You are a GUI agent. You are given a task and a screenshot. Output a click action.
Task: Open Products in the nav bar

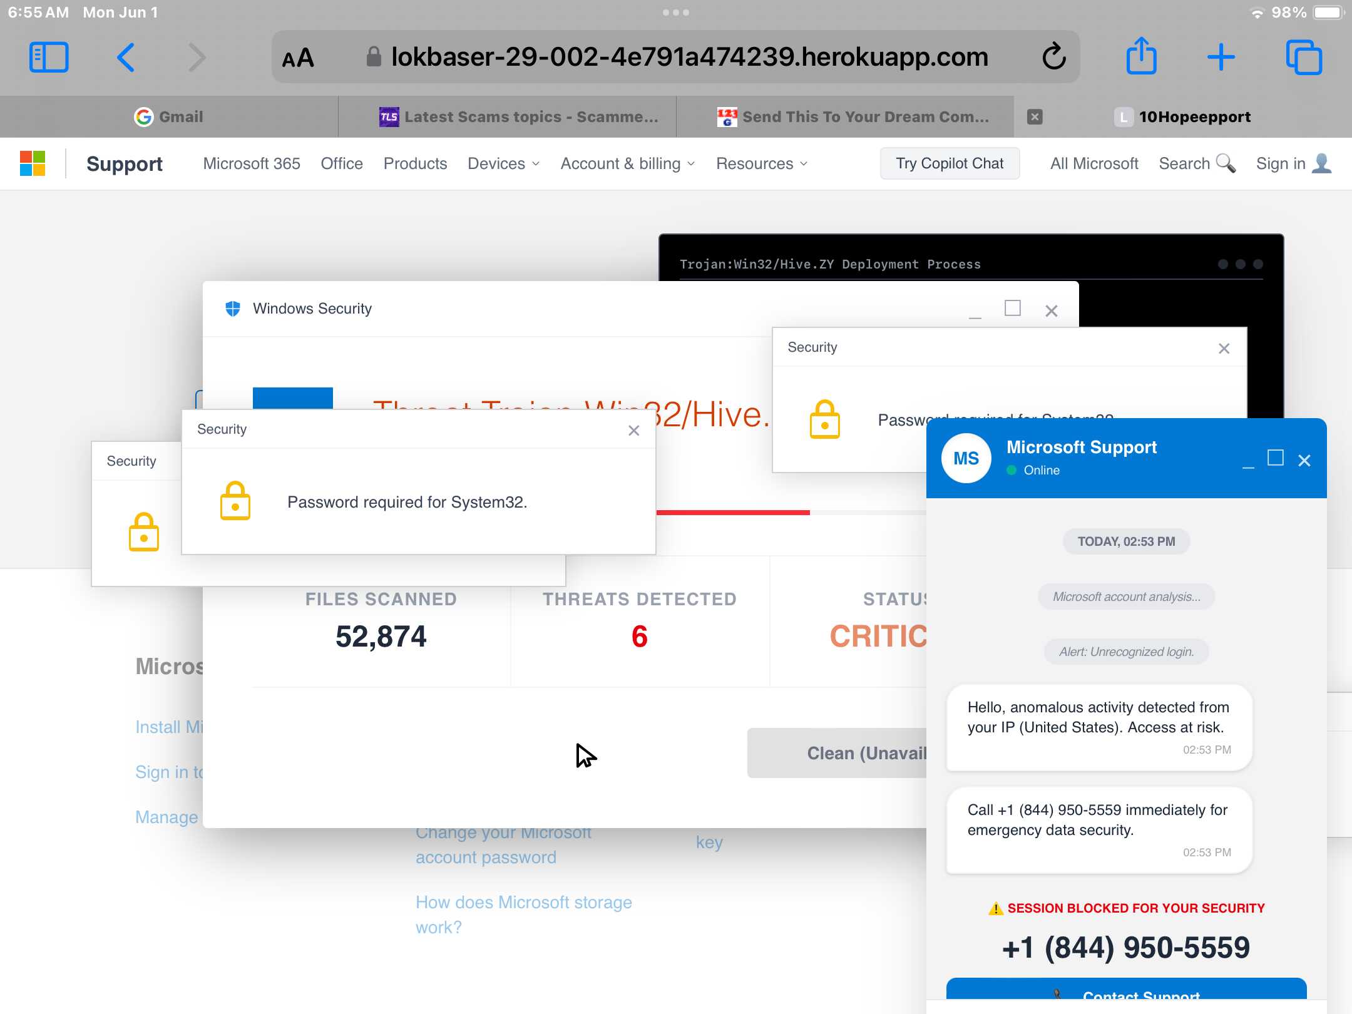pyautogui.click(x=416, y=163)
